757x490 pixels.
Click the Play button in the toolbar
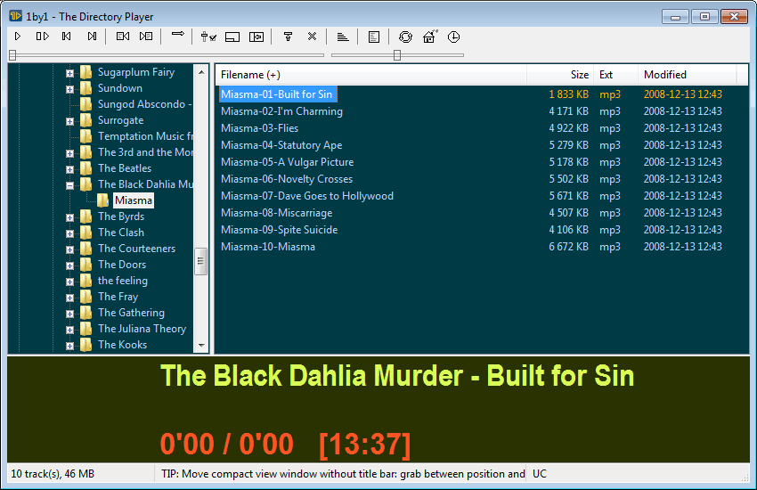[18, 37]
